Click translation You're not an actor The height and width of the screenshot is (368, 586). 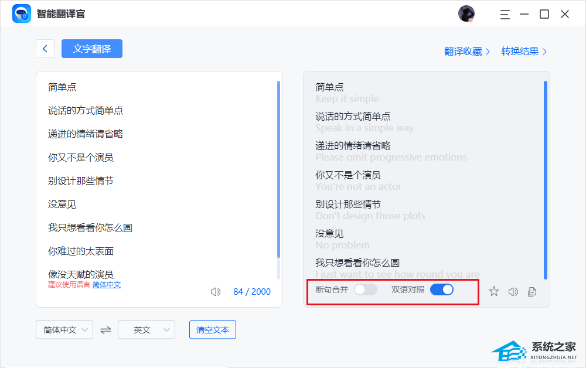358,186
